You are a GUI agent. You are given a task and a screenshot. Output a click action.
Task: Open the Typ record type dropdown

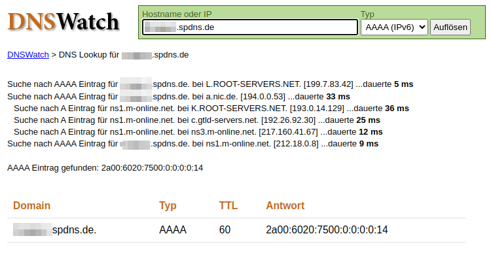(x=394, y=27)
